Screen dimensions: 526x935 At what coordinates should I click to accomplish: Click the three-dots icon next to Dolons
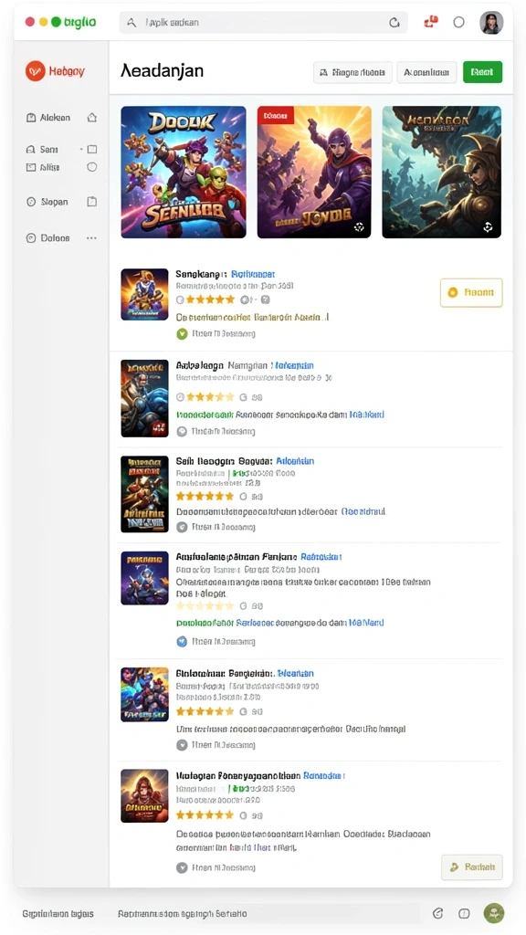point(91,238)
